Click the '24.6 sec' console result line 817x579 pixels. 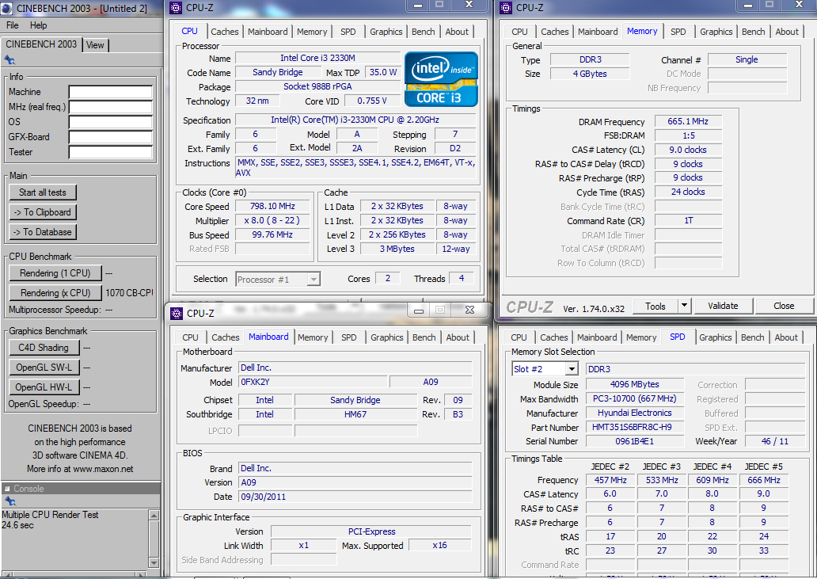point(17,525)
